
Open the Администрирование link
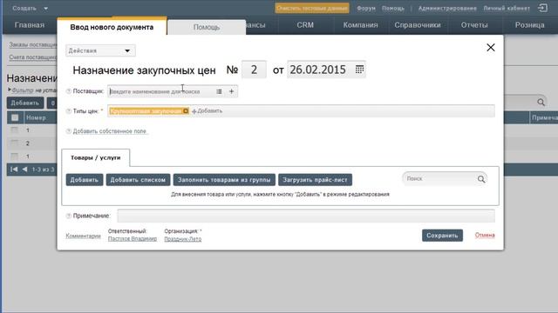[447, 8]
